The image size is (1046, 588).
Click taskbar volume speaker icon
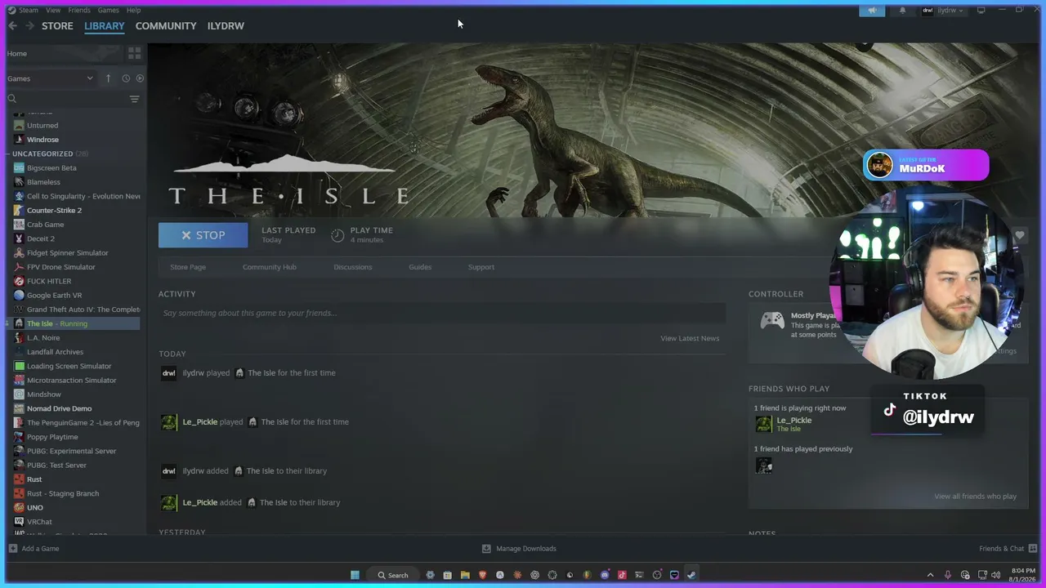pos(995,575)
